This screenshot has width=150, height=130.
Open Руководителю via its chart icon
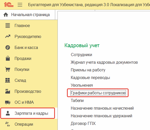[8, 36]
